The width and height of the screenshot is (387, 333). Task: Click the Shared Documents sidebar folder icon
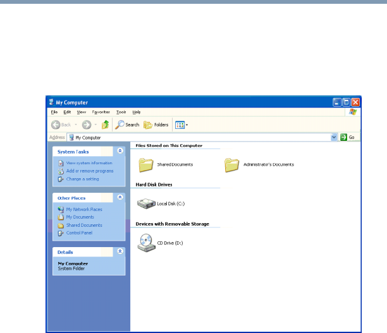(x=61, y=226)
